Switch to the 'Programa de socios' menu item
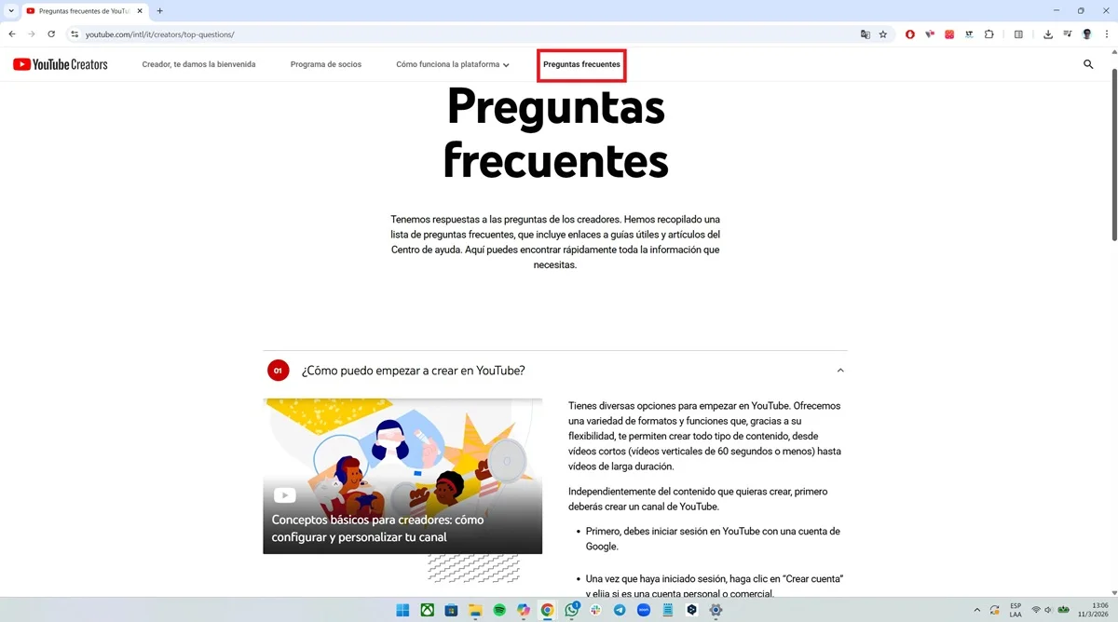 (x=325, y=64)
